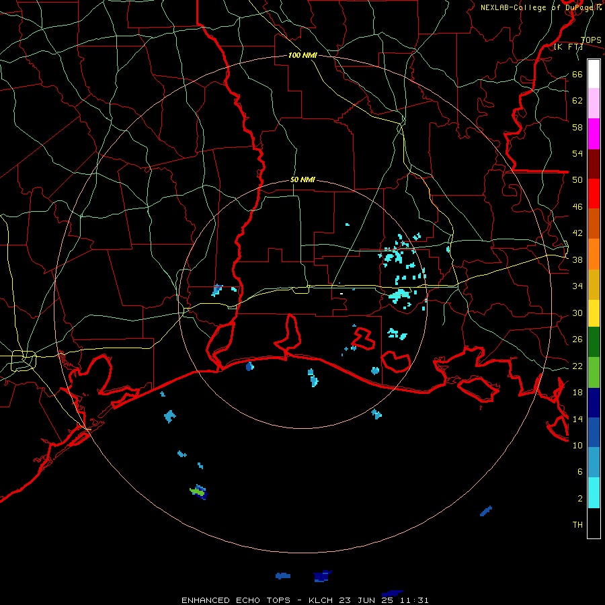This screenshot has height=605, width=605.
Task: Click the "TOPS" legend heading
Action: [591, 40]
